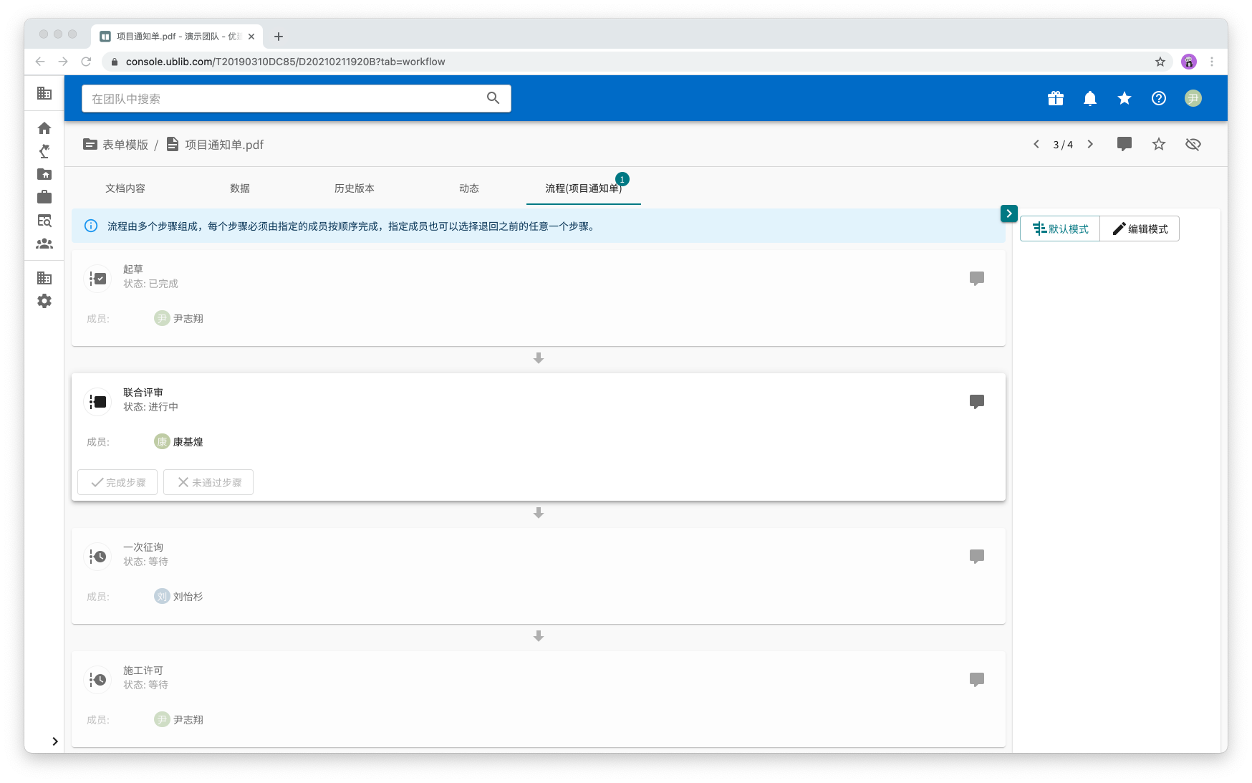Open the home icon in sidebar
The image size is (1252, 783).
coord(44,128)
